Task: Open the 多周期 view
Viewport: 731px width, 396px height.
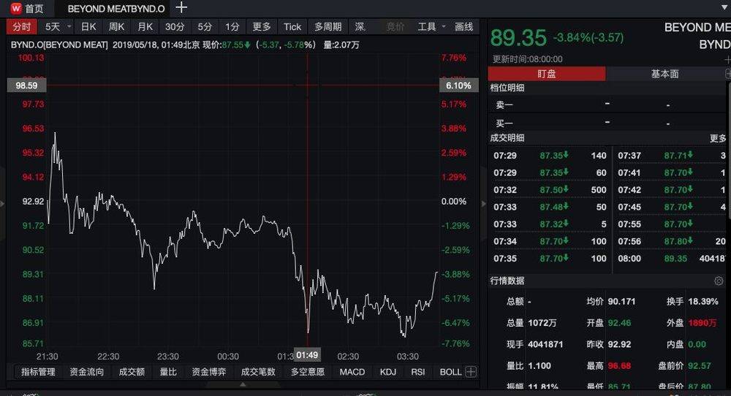Action: (x=327, y=26)
